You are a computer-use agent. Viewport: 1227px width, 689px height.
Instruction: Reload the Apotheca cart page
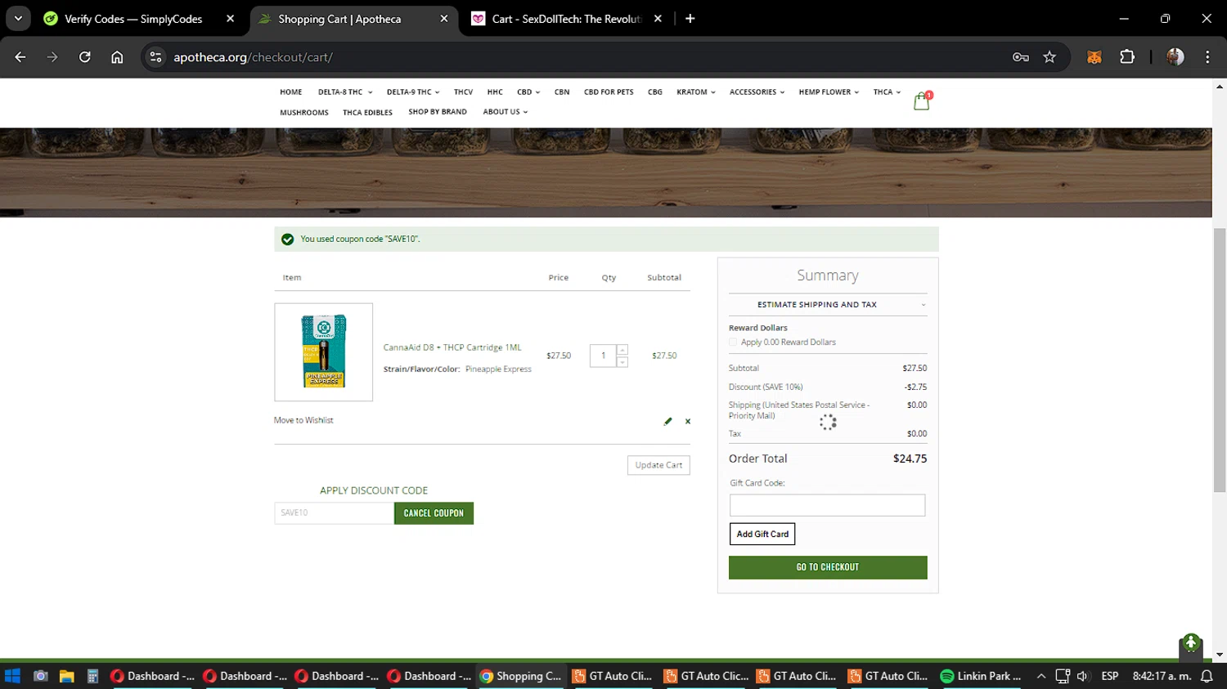click(x=85, y=57)
